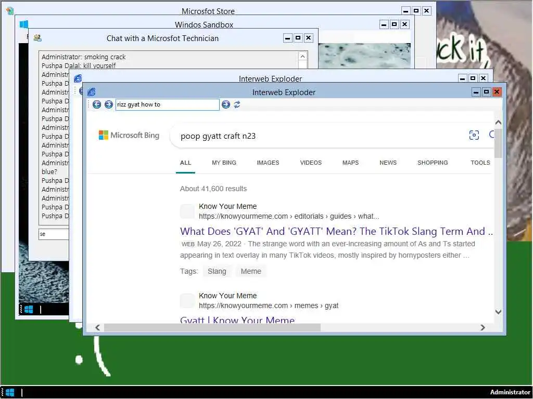Click 'About 41,600 results' text

click(x=213, y=189)
